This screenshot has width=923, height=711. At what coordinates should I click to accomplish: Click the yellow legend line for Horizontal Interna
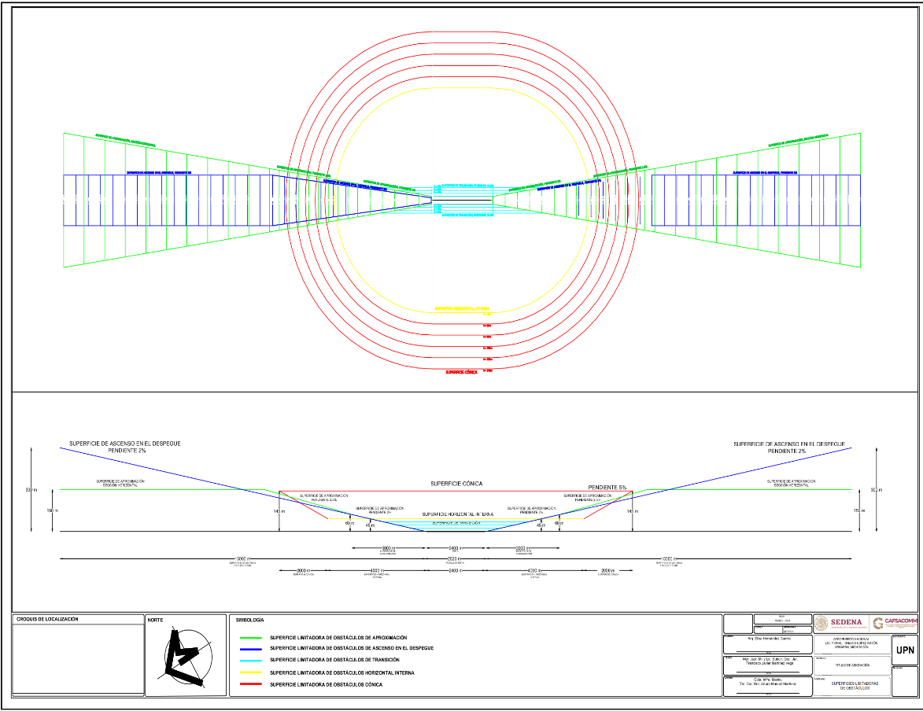(250, 673)
